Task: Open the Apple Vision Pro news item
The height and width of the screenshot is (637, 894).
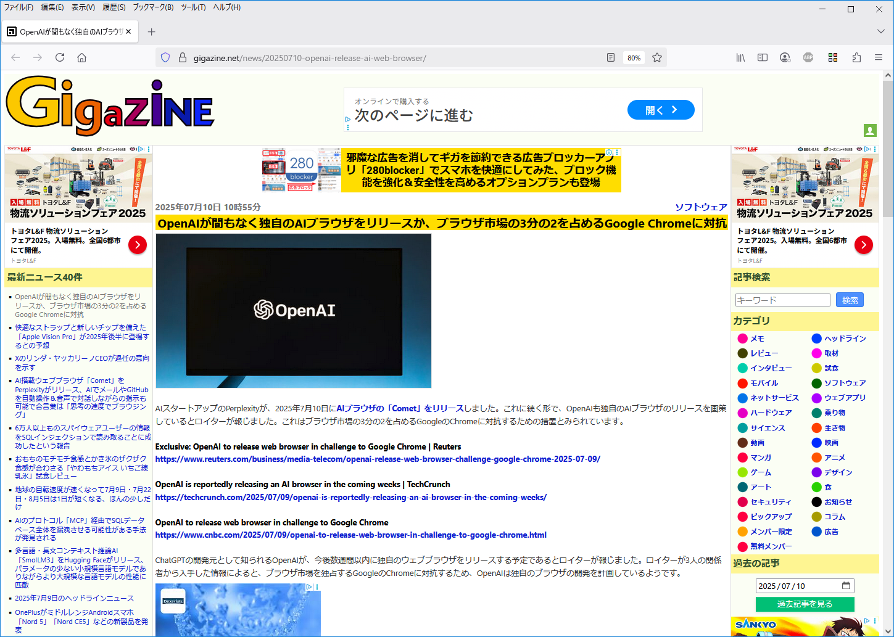Action: (x=82, y=337)
